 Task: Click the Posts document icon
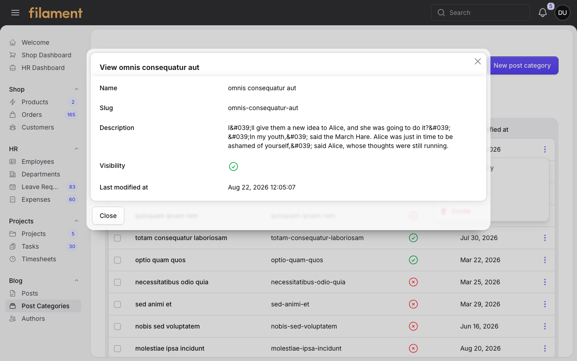(x=13, y=293)
